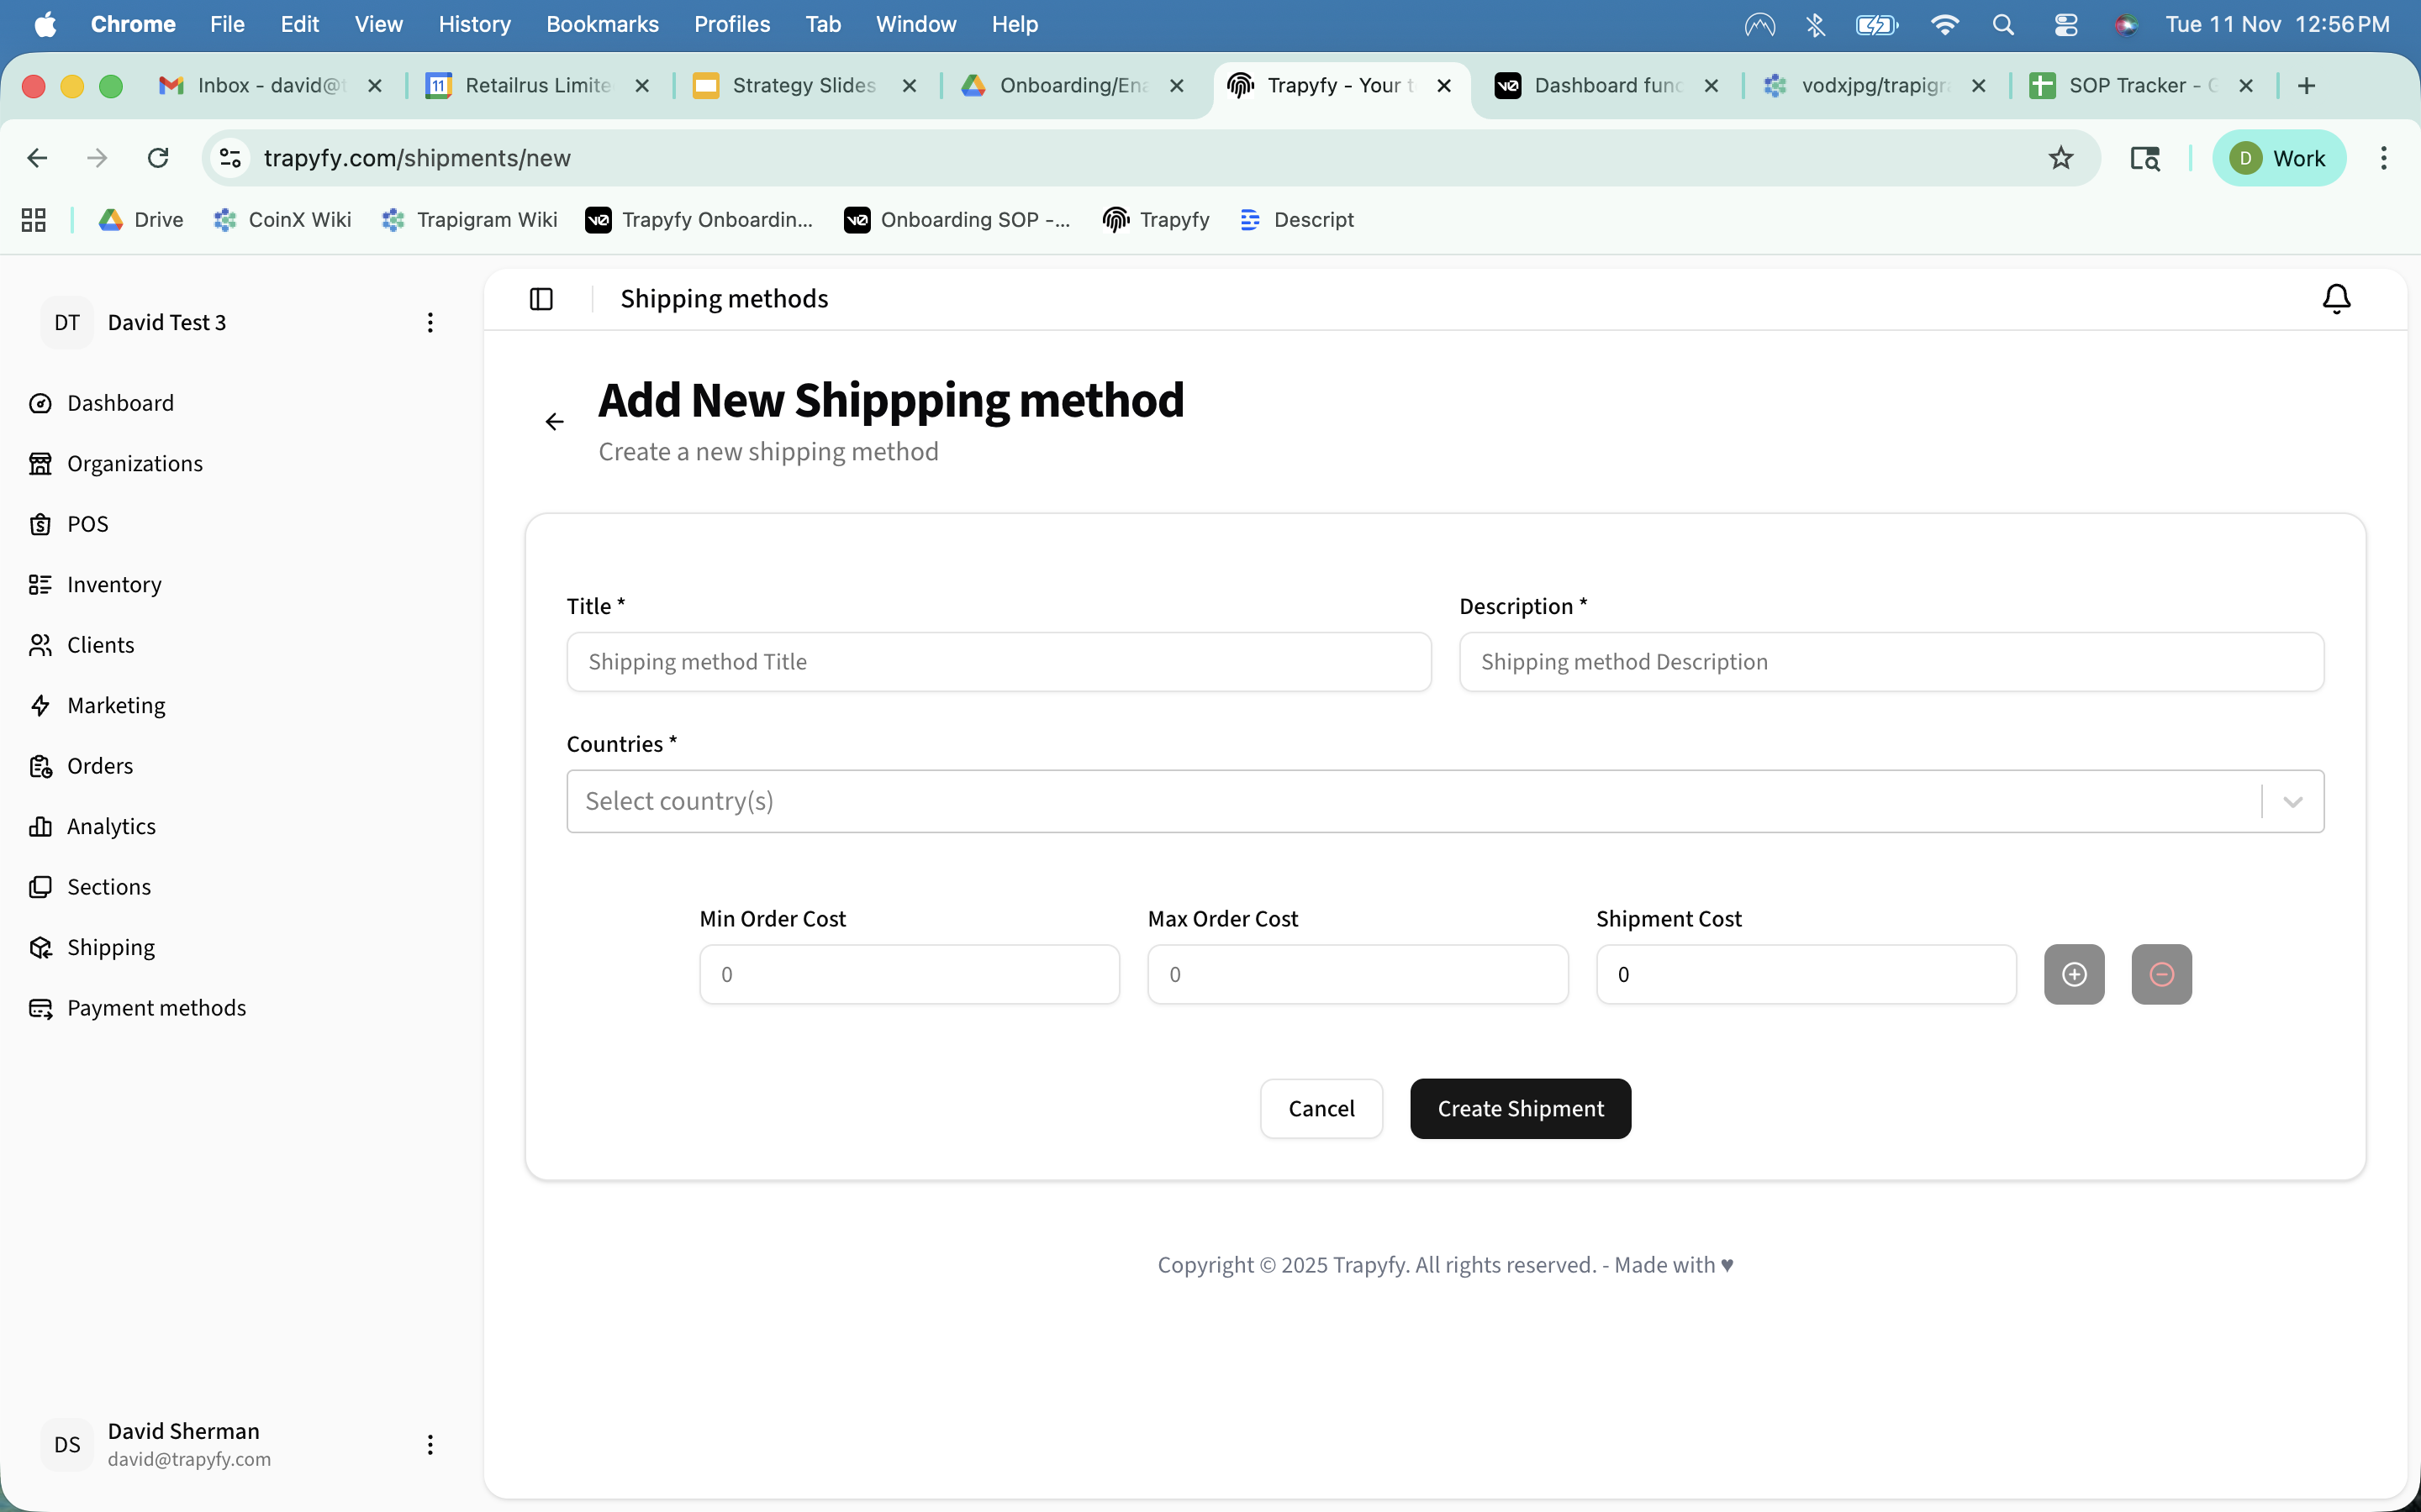
Task: Reload the page
Action: [x=158, y=158]
